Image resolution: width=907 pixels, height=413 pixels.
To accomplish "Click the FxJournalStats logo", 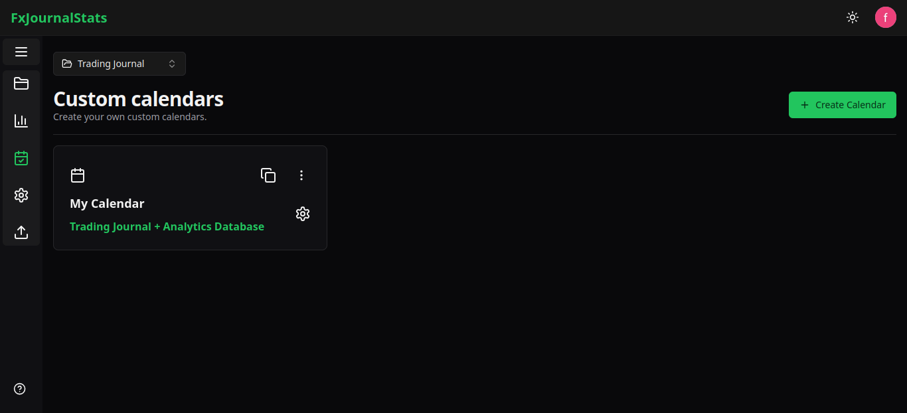I will point(58,18).
